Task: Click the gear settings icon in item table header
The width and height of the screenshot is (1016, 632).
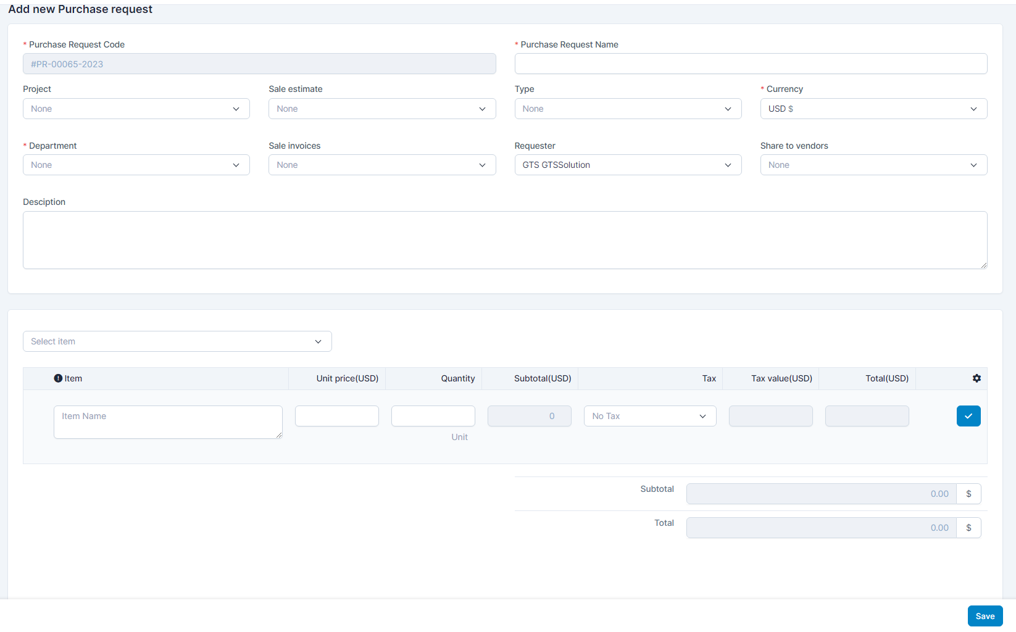Action: pos(976,378)
